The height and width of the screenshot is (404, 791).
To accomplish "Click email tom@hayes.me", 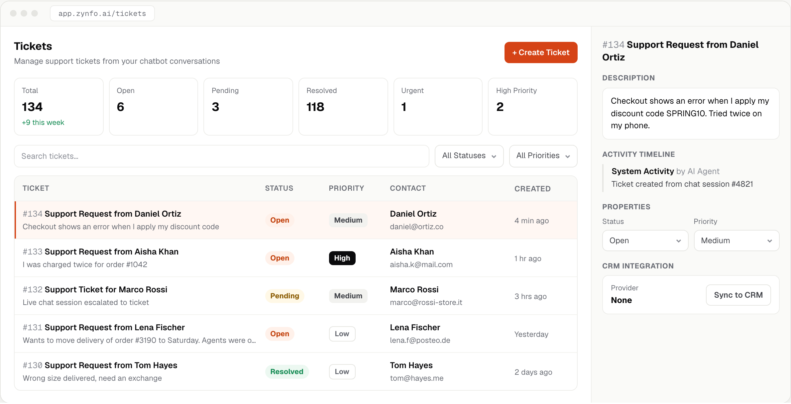I will click(x=417, y=378).
